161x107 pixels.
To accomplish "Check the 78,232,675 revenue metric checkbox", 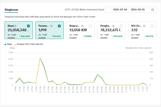I will point(121,26).
